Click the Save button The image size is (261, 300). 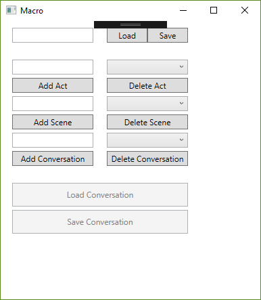[x=168, y=35]
